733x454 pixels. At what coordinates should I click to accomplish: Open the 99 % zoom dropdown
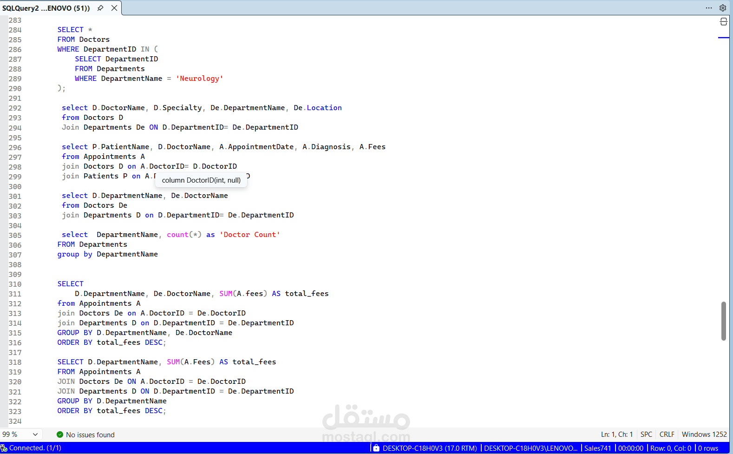[x=21, y=434]
